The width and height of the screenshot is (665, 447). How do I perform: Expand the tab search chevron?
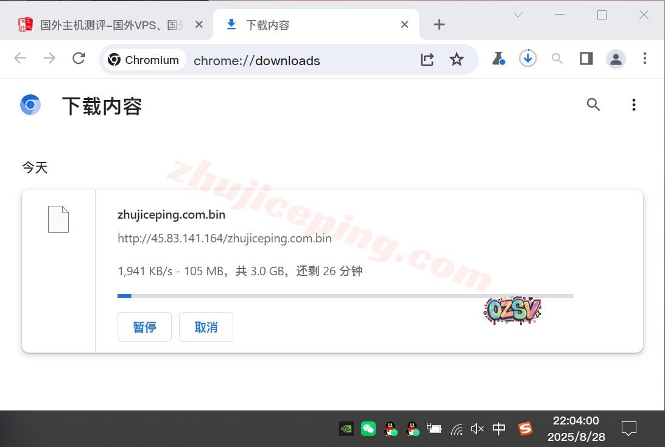coord(518,15)
